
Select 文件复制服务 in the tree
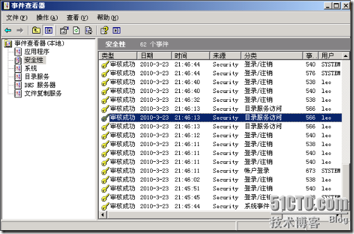click(x=43, y=94)
